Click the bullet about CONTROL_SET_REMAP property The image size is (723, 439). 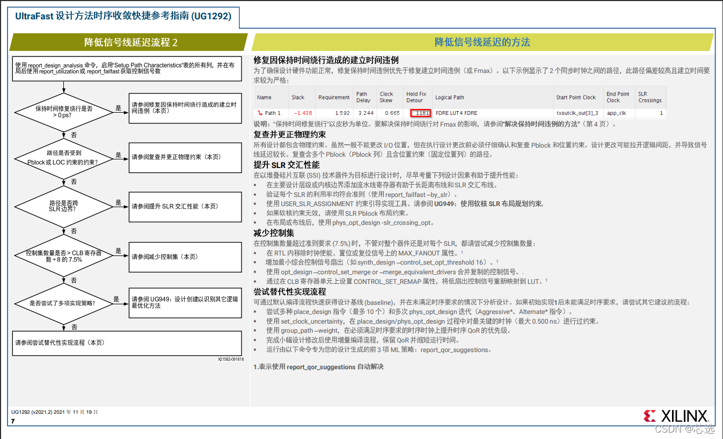coord(407,281)
